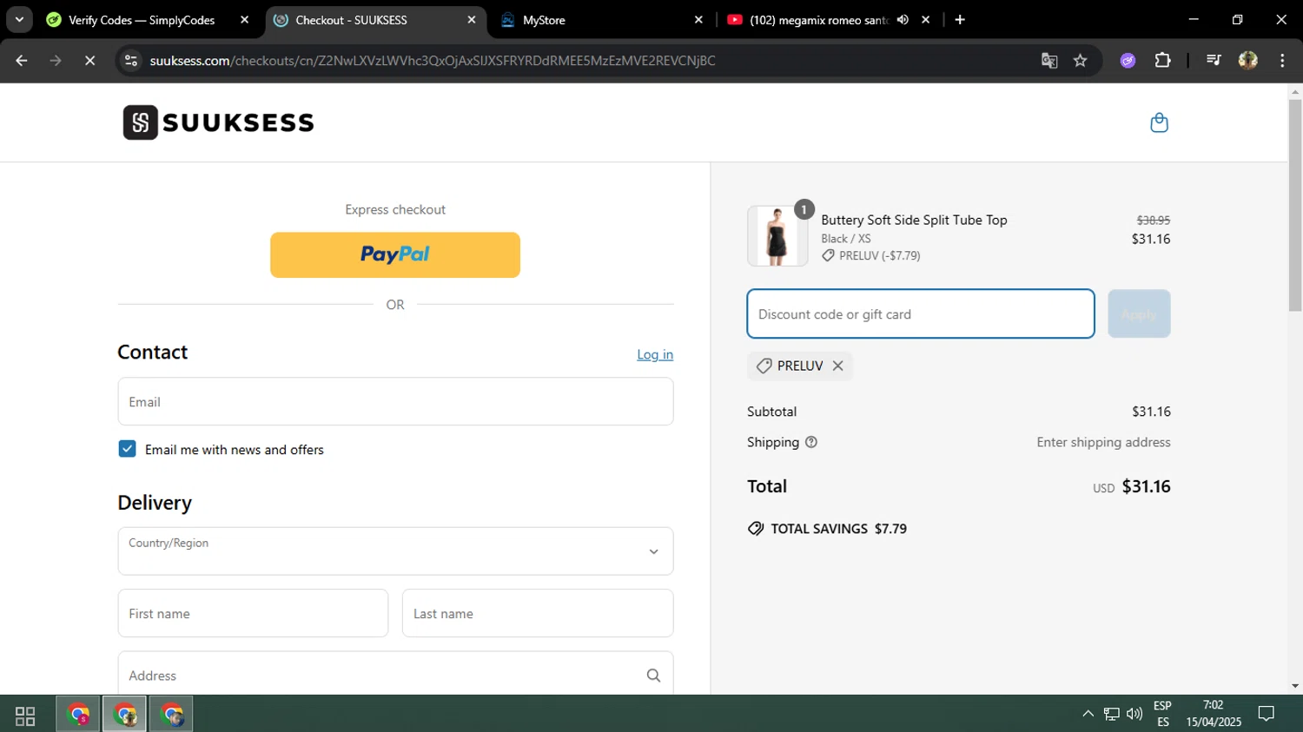Open the volume tray icon
The width and height of the screenshot is (1303, 732).
(x=1134, y=714)
